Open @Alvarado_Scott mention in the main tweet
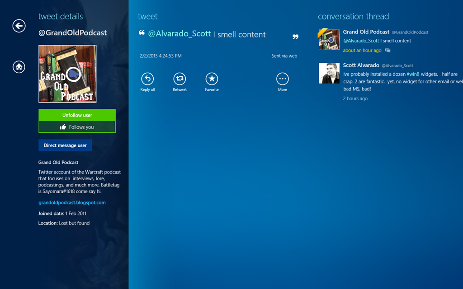This screenshot has height=289, width=463. [179, 34]
